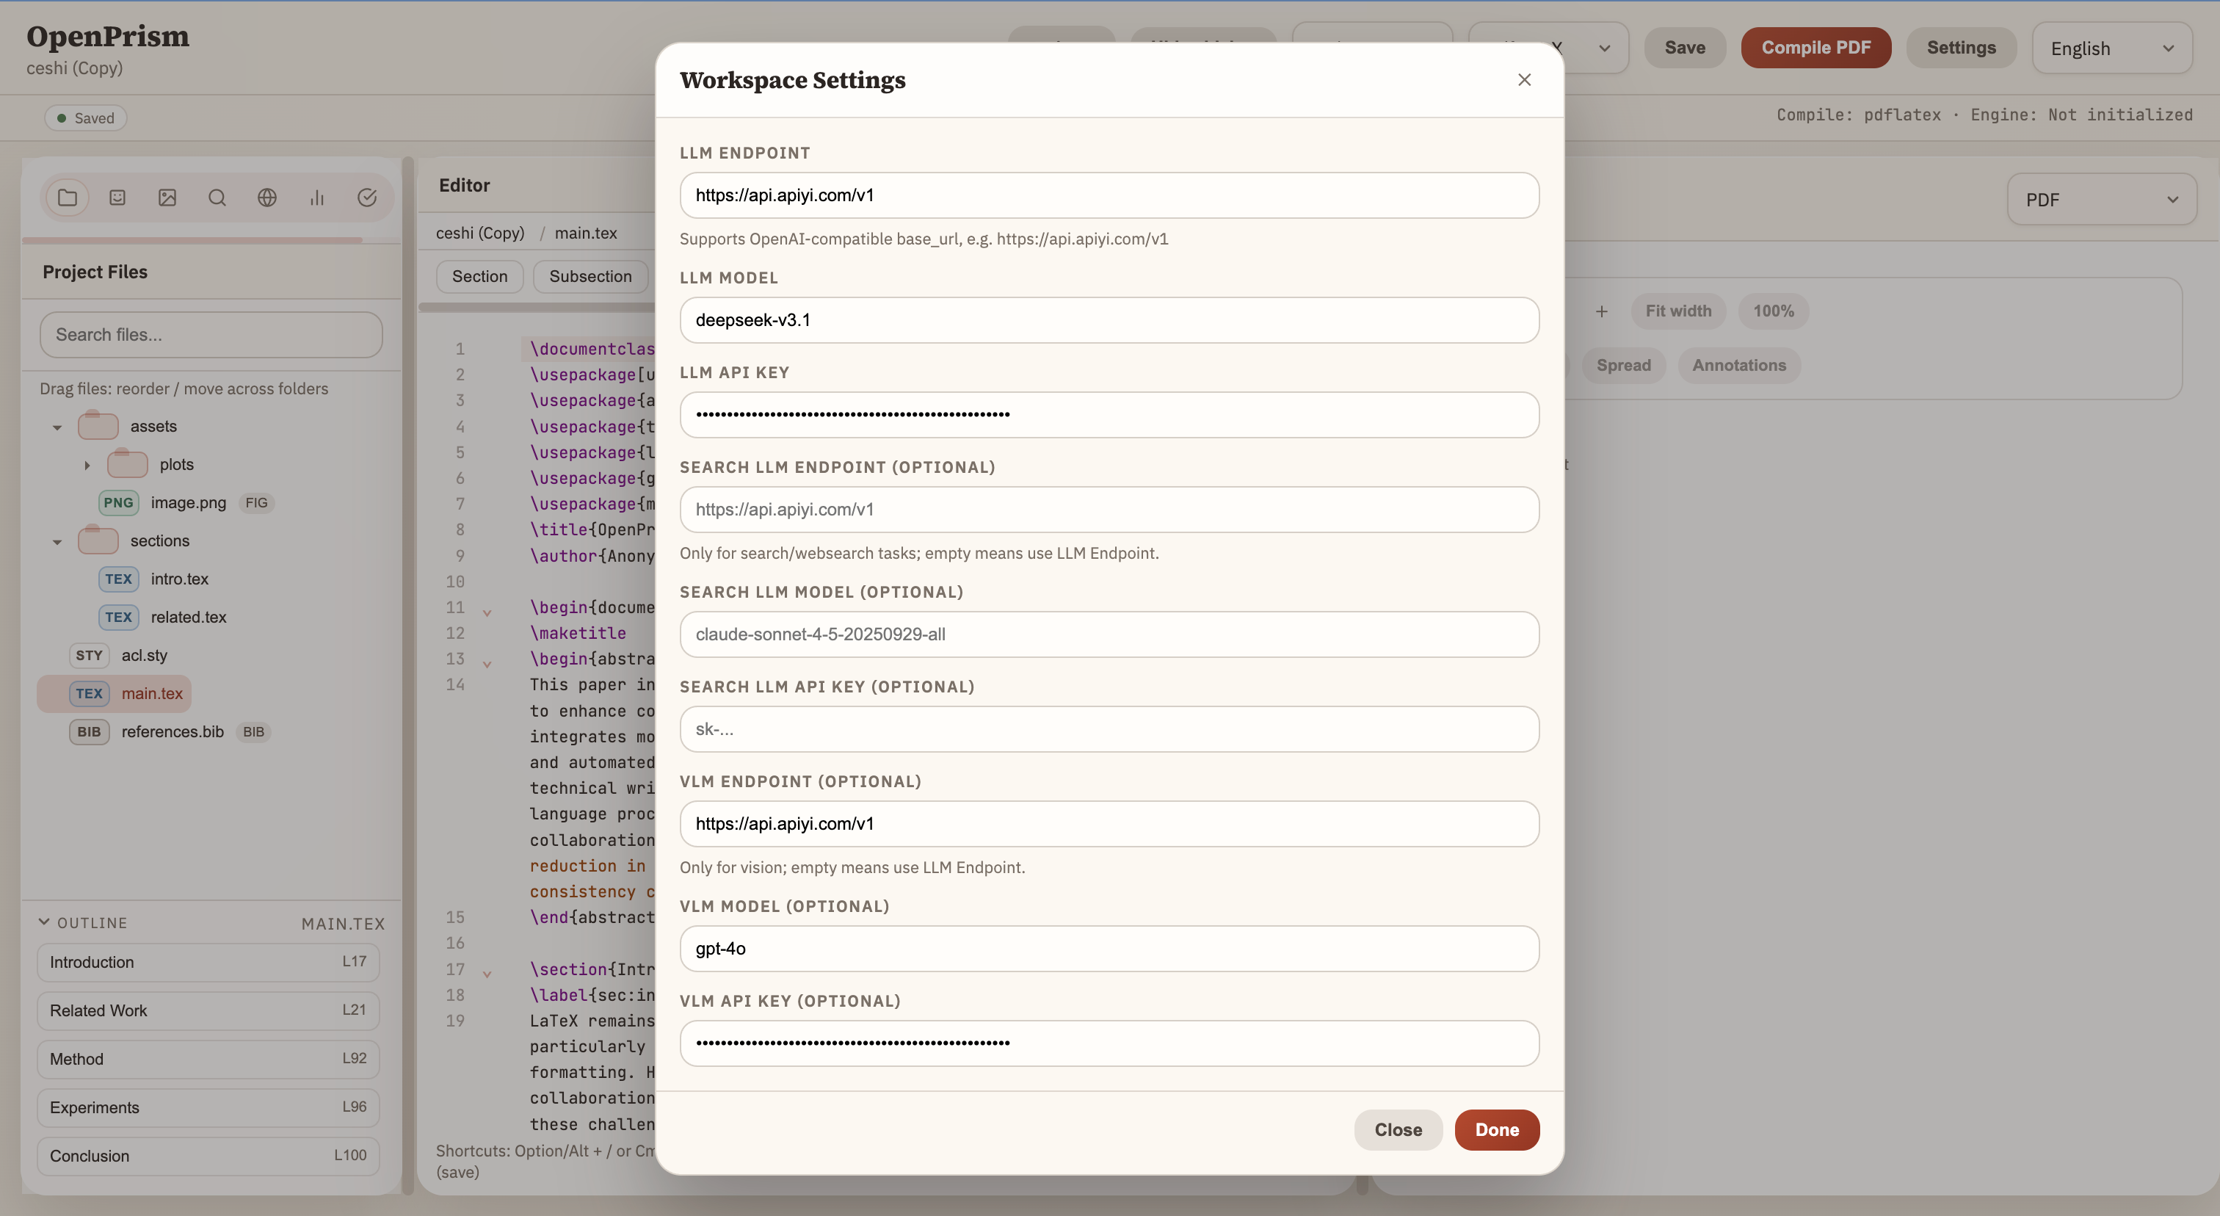Click the STY badge next to acl.sty
Viewport: 2220px width, 1216px height.
89,655
